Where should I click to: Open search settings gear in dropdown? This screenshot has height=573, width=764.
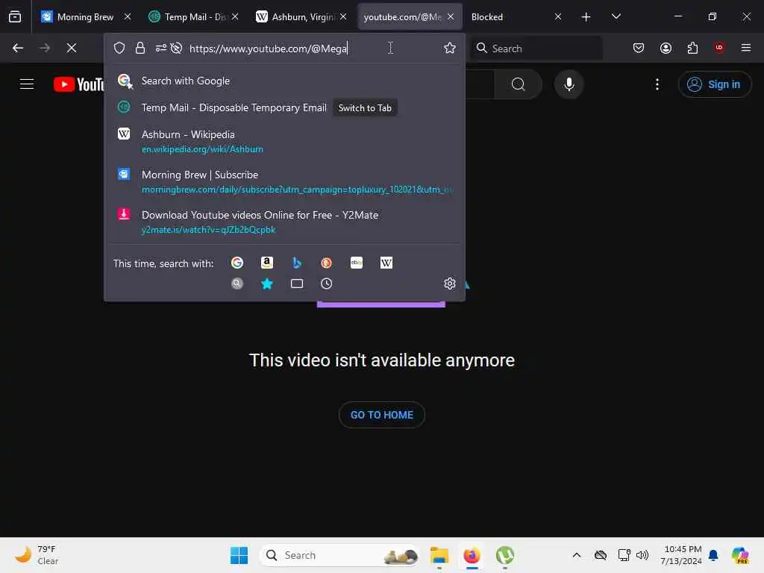click(x=449, y=284)
